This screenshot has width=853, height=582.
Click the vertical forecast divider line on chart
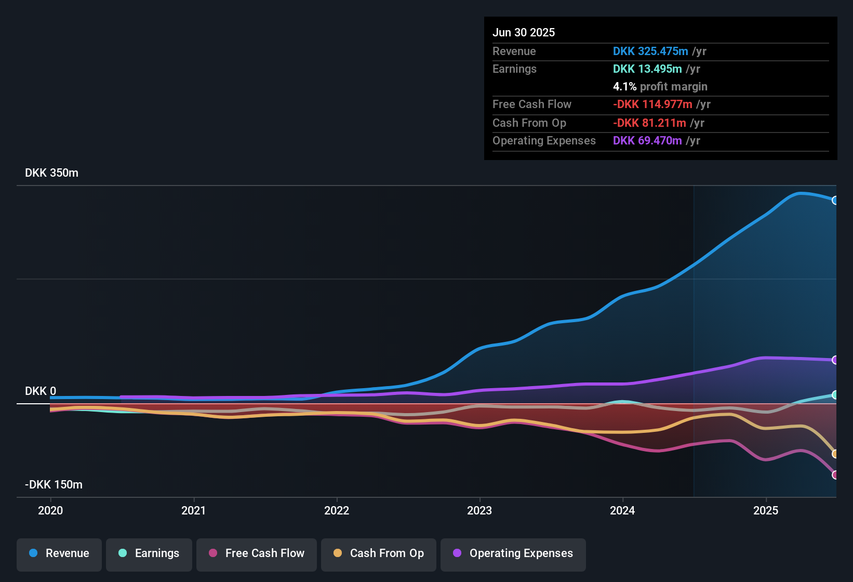[x=694, y=338]
